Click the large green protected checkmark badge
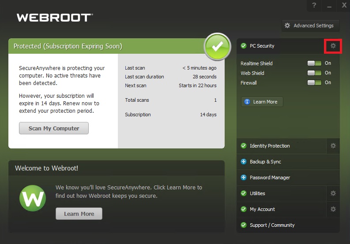 [218, 47]
